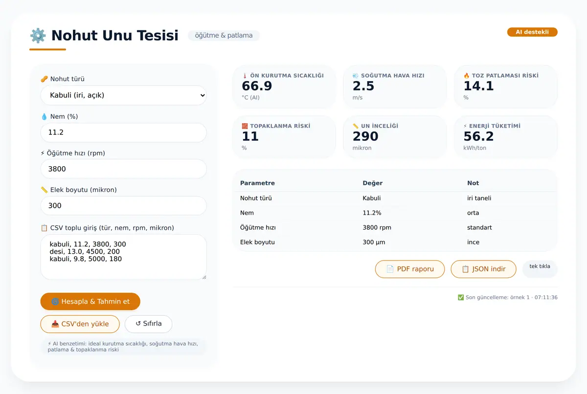Image resolution: width=587 pixels, height=394 pixels.
Task: Click the 300 µm table cell
Action: click(374, 242)
